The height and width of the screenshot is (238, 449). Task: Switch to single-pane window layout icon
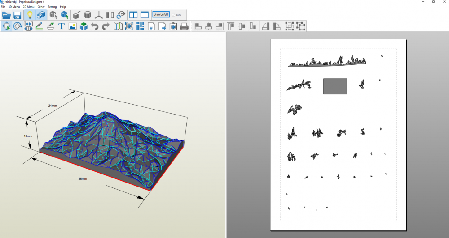(x=144, y=15)
